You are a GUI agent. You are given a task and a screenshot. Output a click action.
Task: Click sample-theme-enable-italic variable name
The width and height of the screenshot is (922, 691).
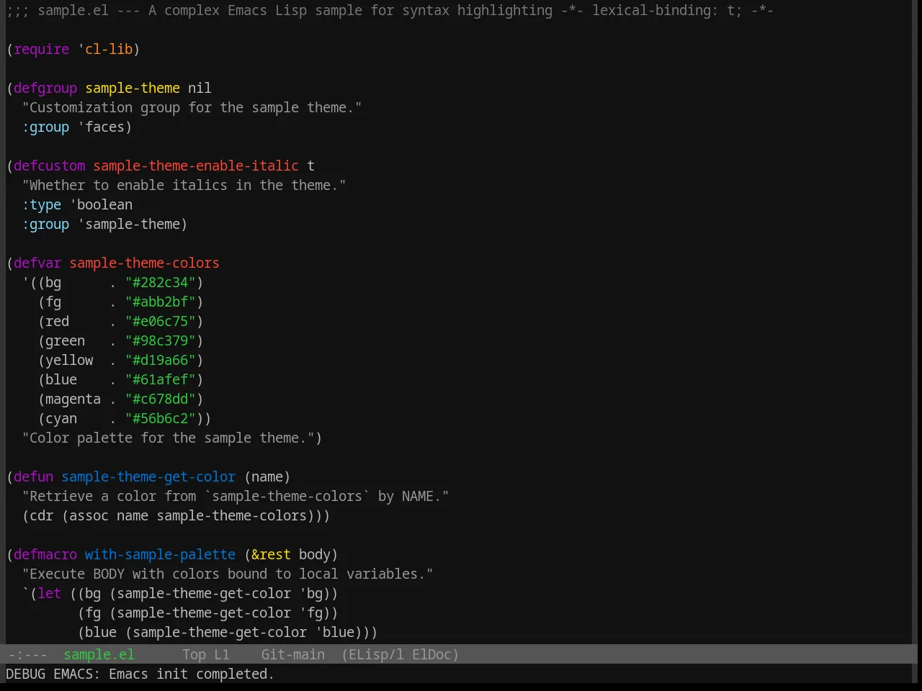[x=196, y=166]
